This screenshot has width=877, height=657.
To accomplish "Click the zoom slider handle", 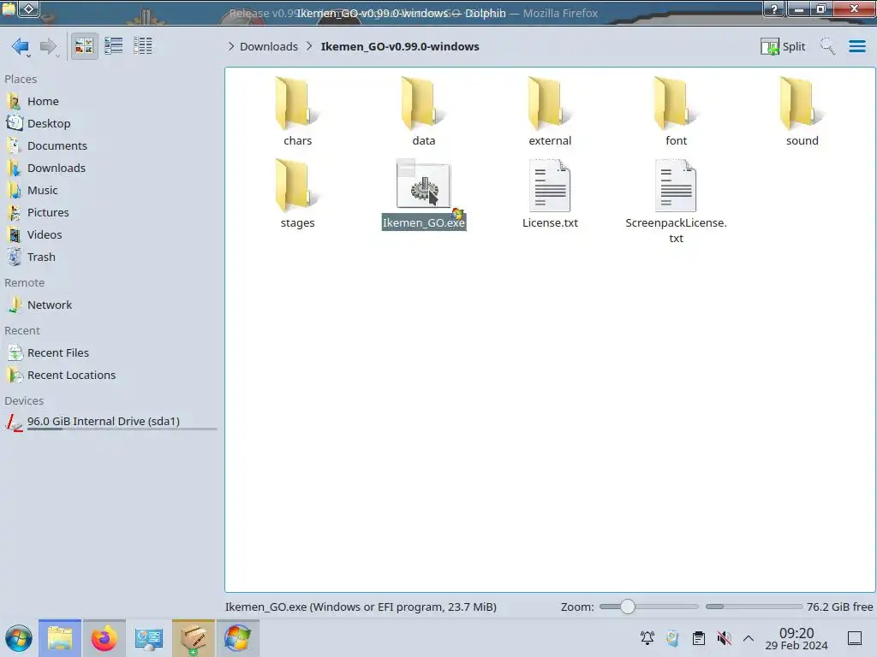I will (628, 607).
